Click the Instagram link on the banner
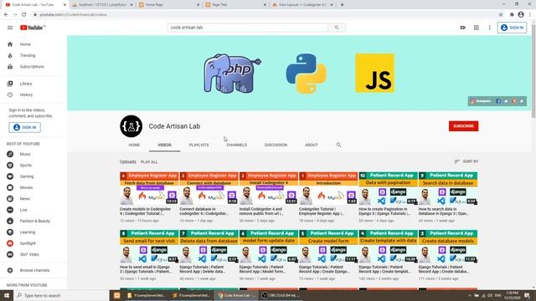536x301 pixels. point(481,101)
